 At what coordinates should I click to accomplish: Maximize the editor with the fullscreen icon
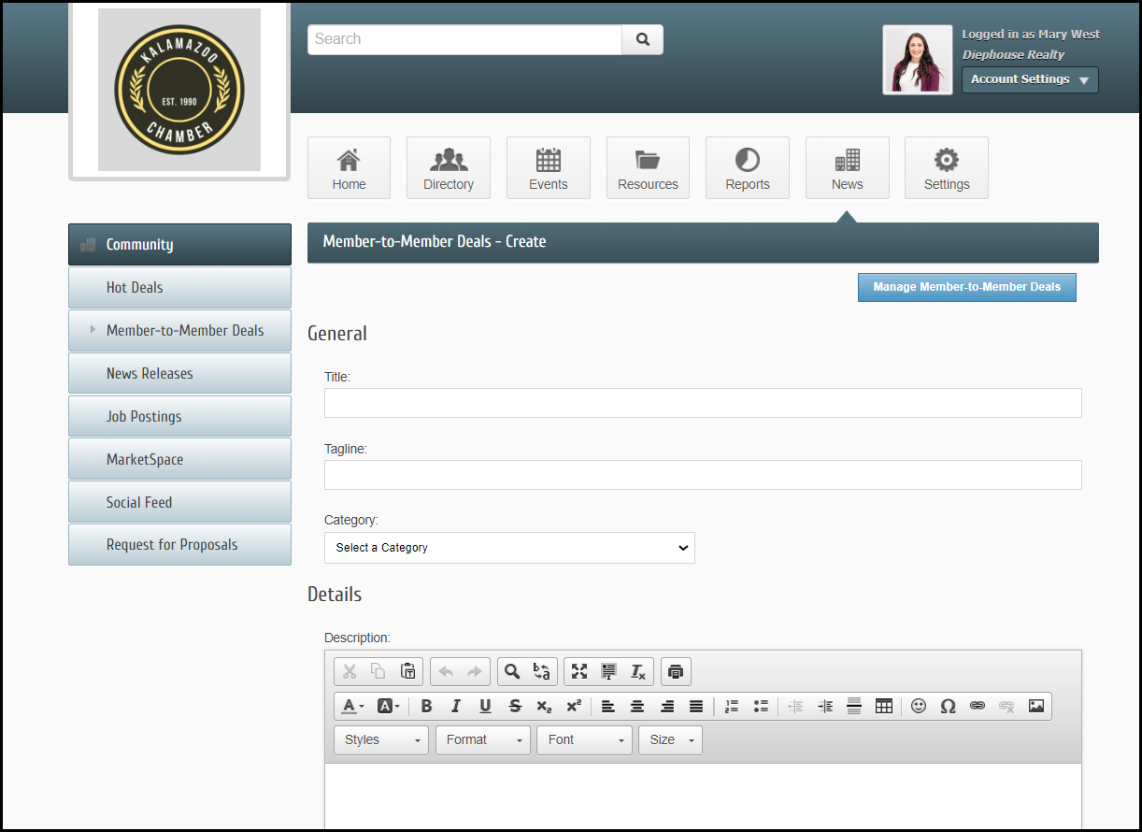pyautogui.click(x=579, y=671)
